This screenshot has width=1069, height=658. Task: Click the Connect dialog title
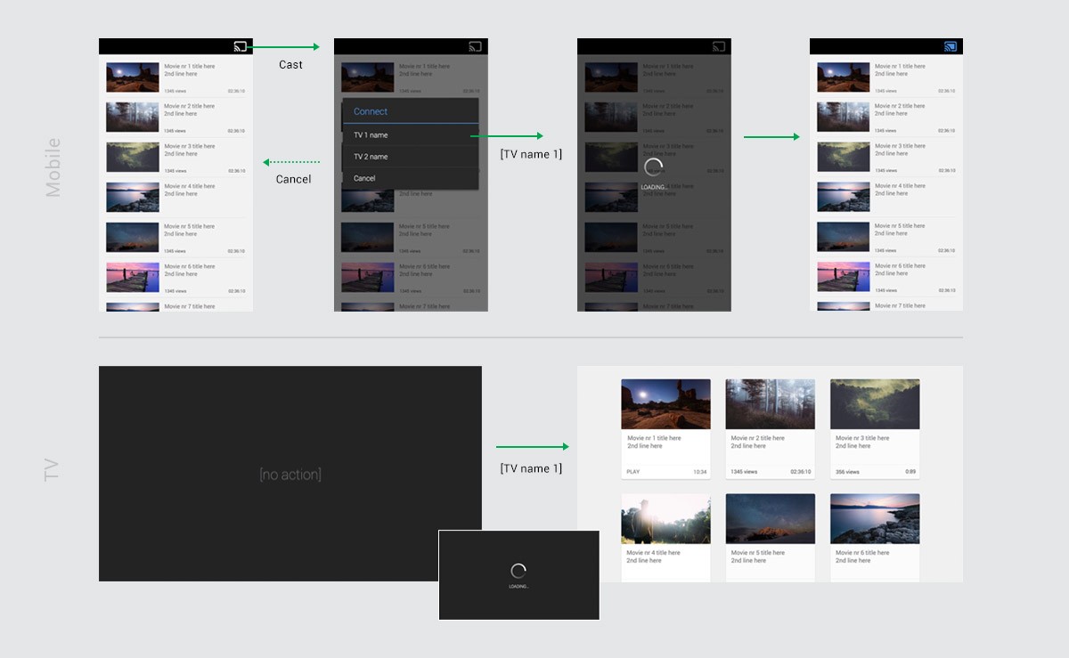tap(371, 111)
